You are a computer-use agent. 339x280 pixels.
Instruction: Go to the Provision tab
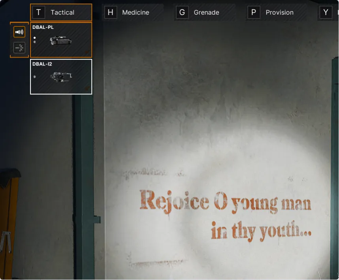pyautogui.click(x=277, y=12)
